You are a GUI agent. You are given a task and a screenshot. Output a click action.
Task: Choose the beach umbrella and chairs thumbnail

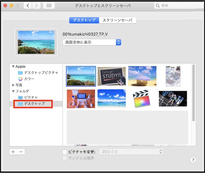[142, 76]
